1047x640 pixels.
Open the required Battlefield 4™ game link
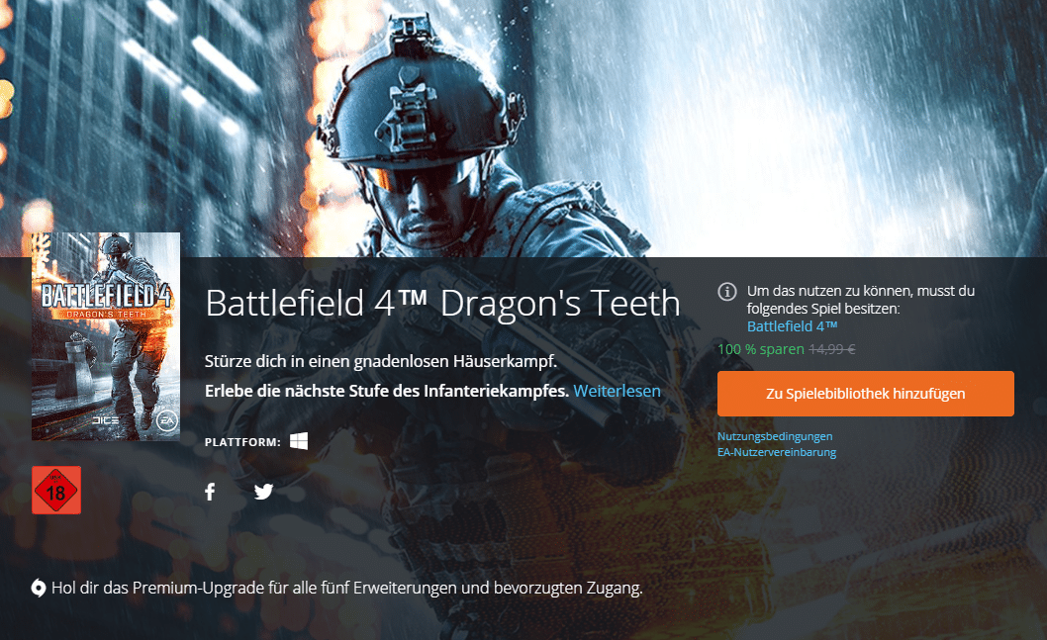[x=792, y=326]
